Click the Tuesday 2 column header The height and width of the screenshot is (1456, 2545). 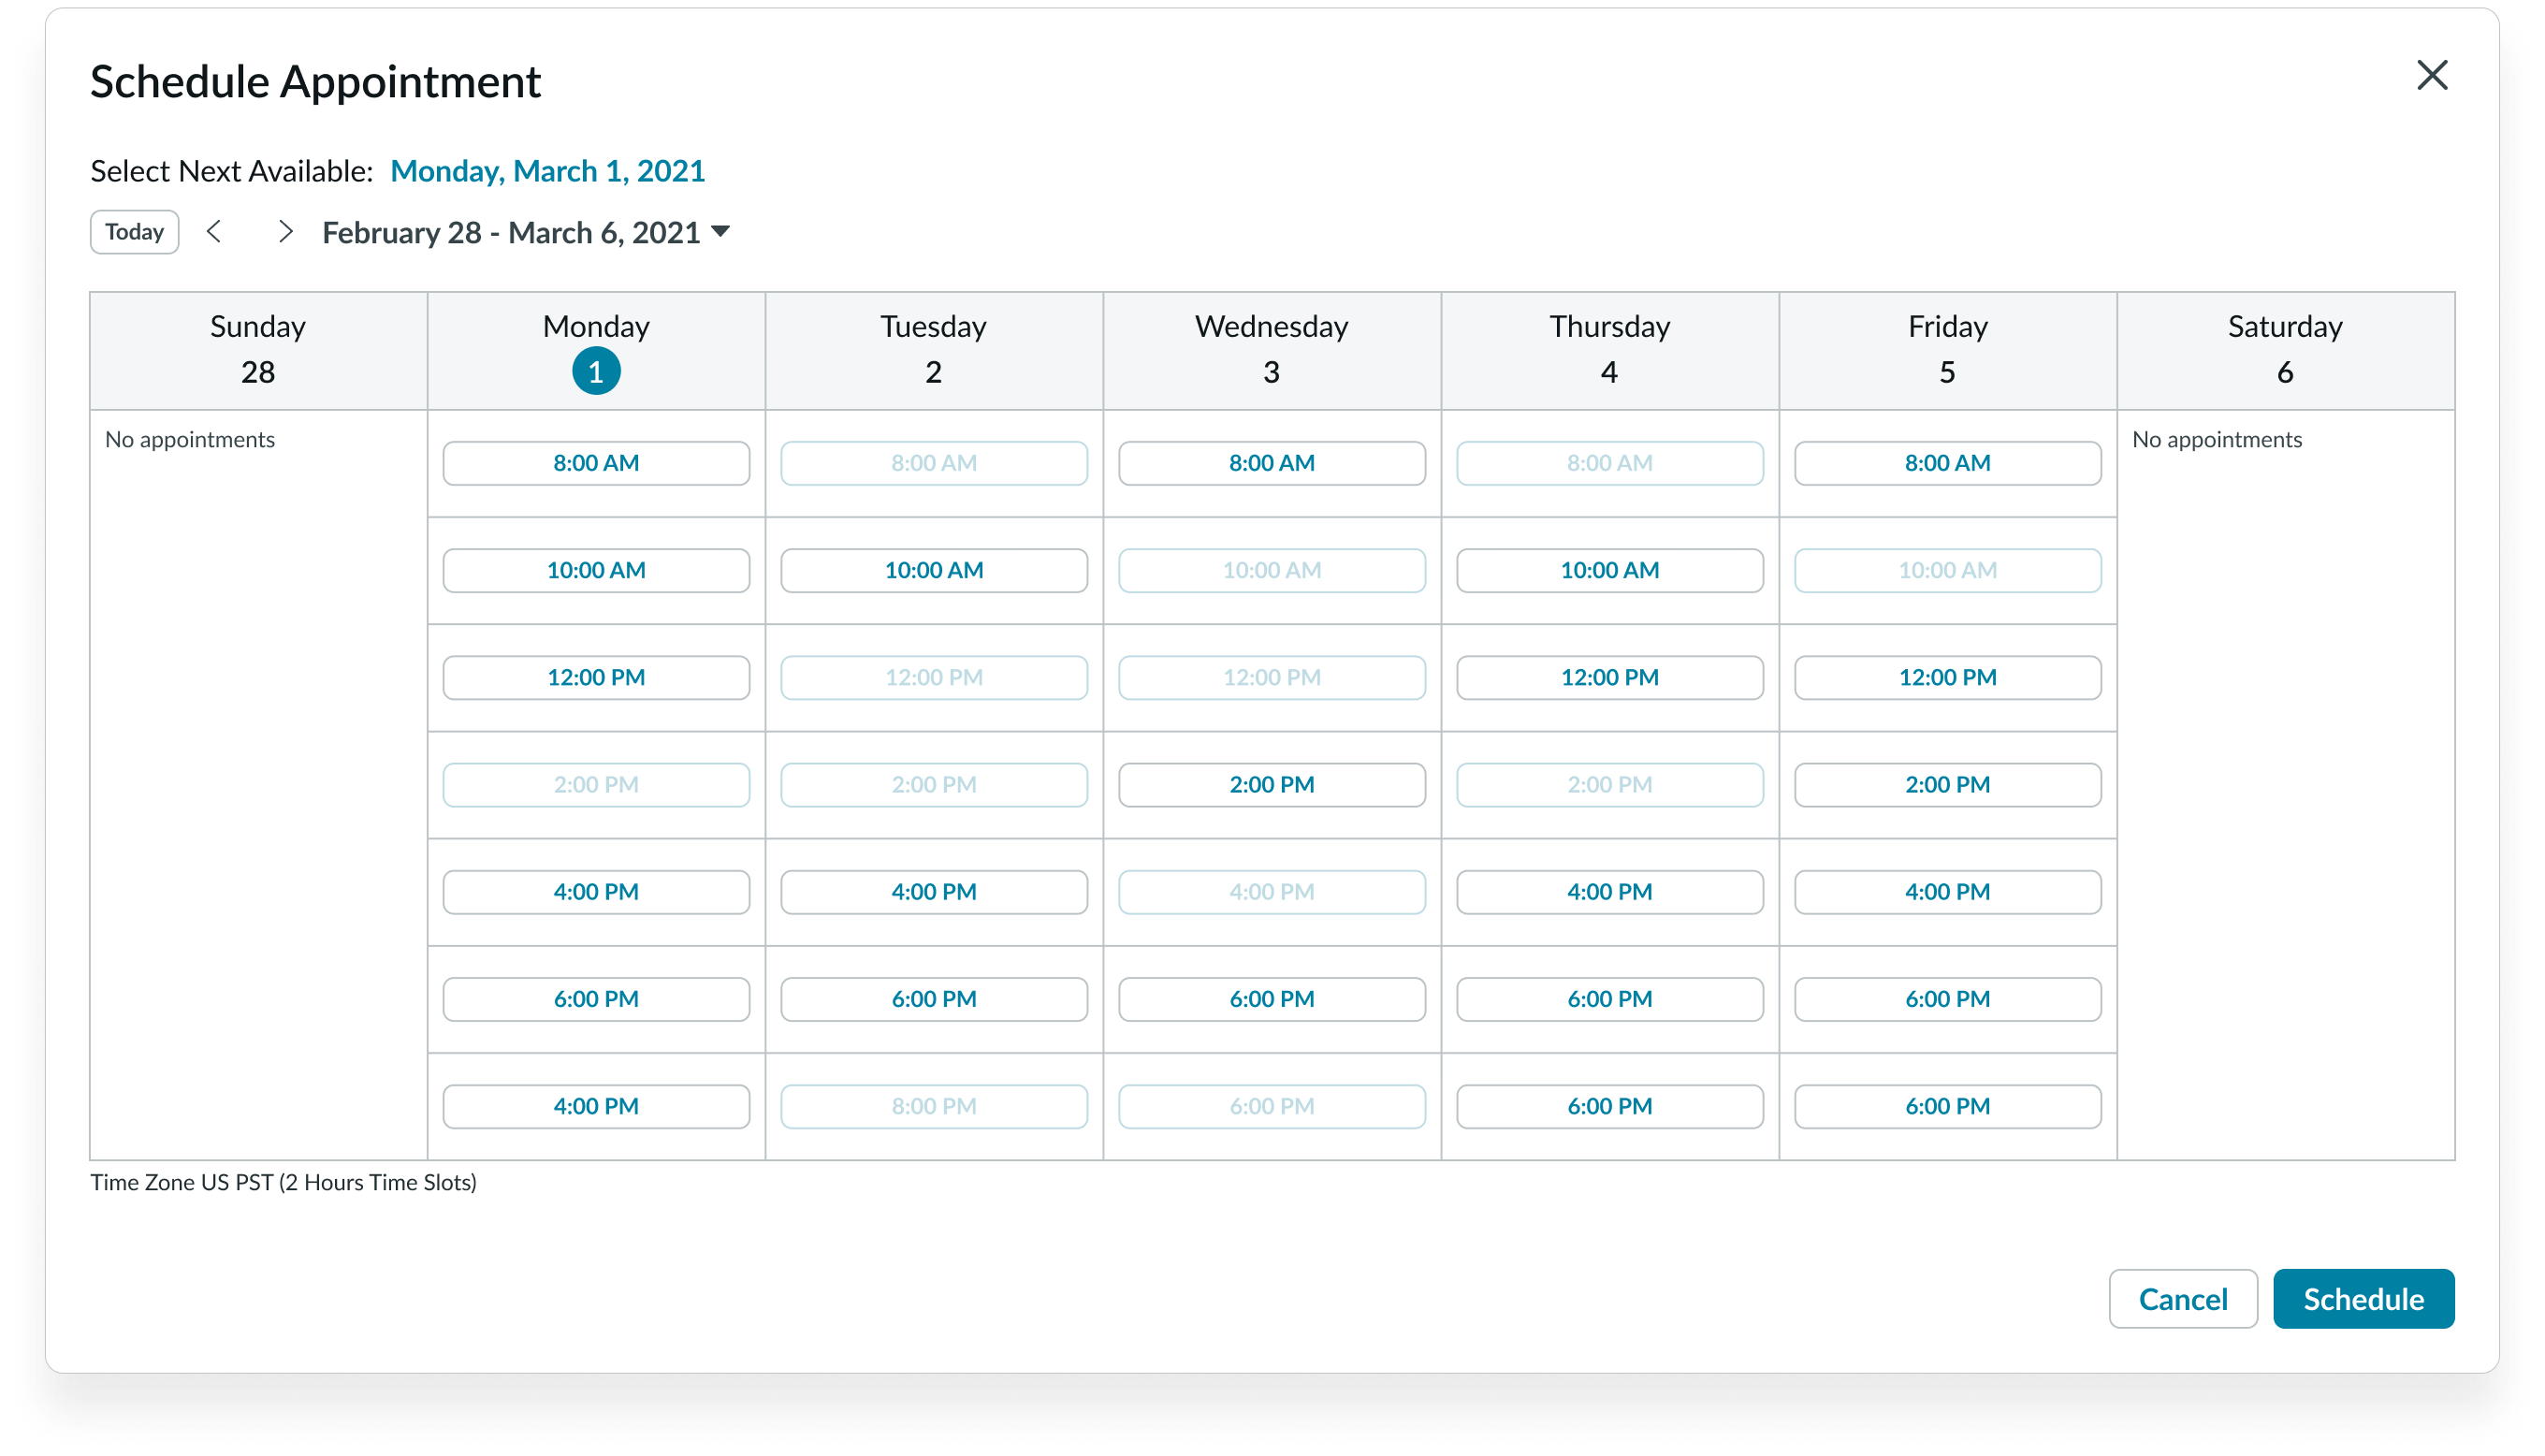tap(934, 350)
